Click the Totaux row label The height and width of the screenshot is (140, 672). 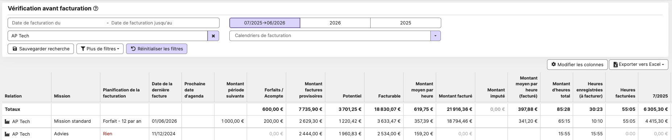coord(12,109)
